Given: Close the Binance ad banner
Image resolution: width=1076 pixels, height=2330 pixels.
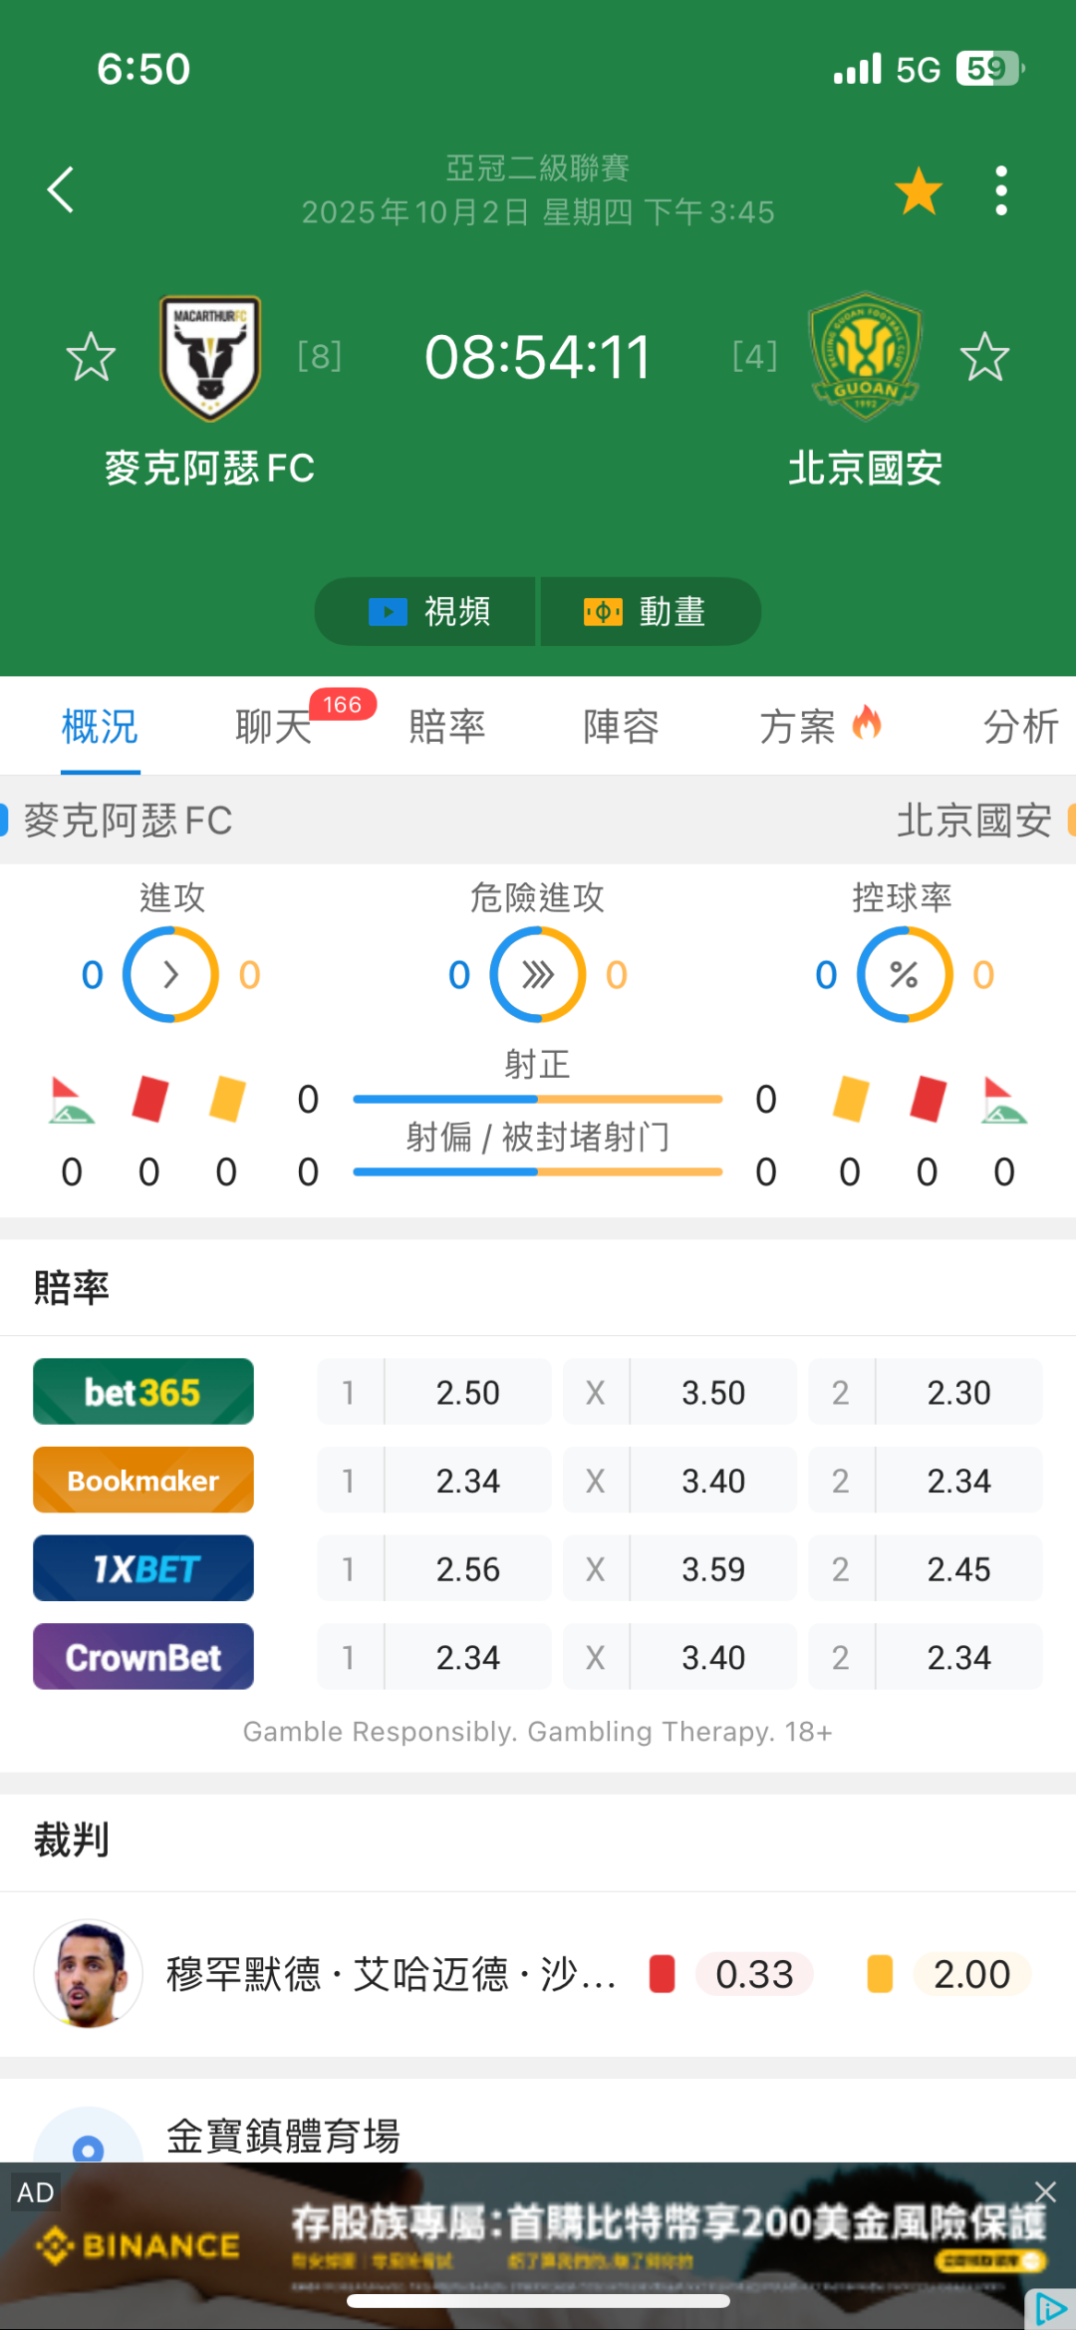Looking at the screenshot, I should [1045, 2191].
